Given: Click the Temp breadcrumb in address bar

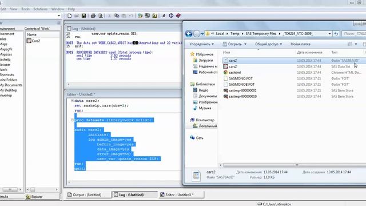Looking at the screenshot, I should coord(234,34).
